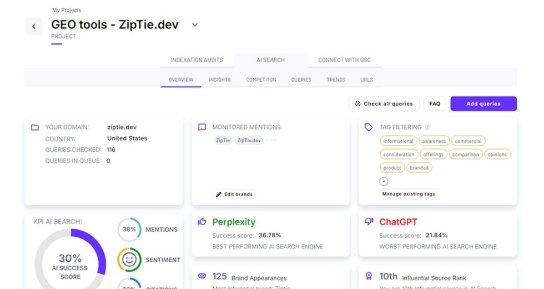The image size is (544, 289).
Task: Click the pencil icon in Edit brands
Action: click(x=219, y=194)
